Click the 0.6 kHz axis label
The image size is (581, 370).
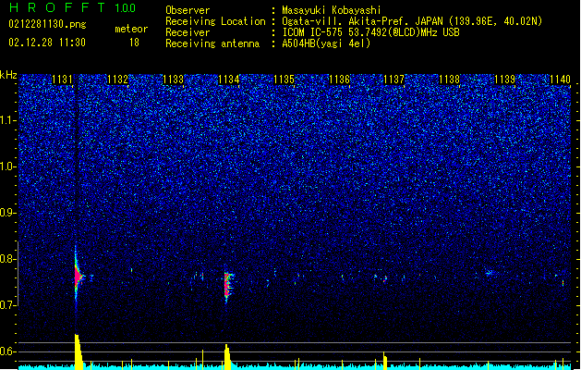pos(8,351)
